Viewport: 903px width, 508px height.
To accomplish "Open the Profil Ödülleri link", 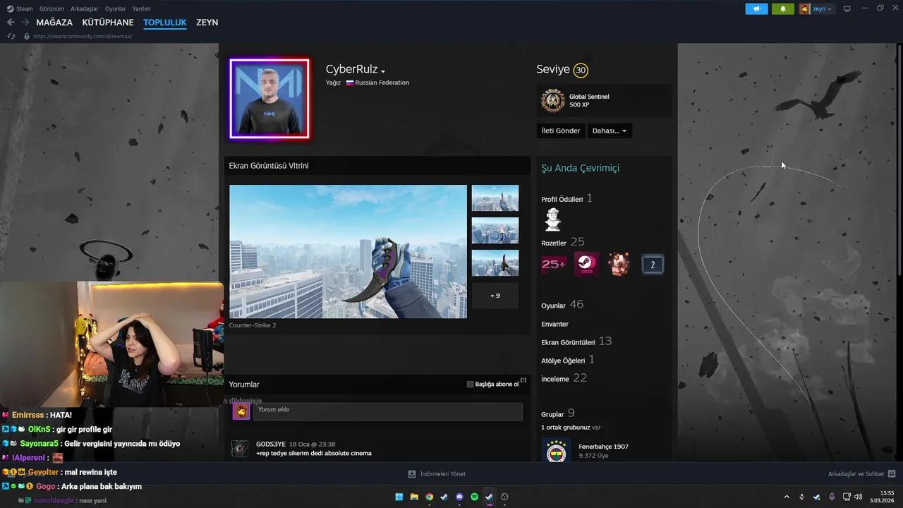I will (x=567, y=199).
